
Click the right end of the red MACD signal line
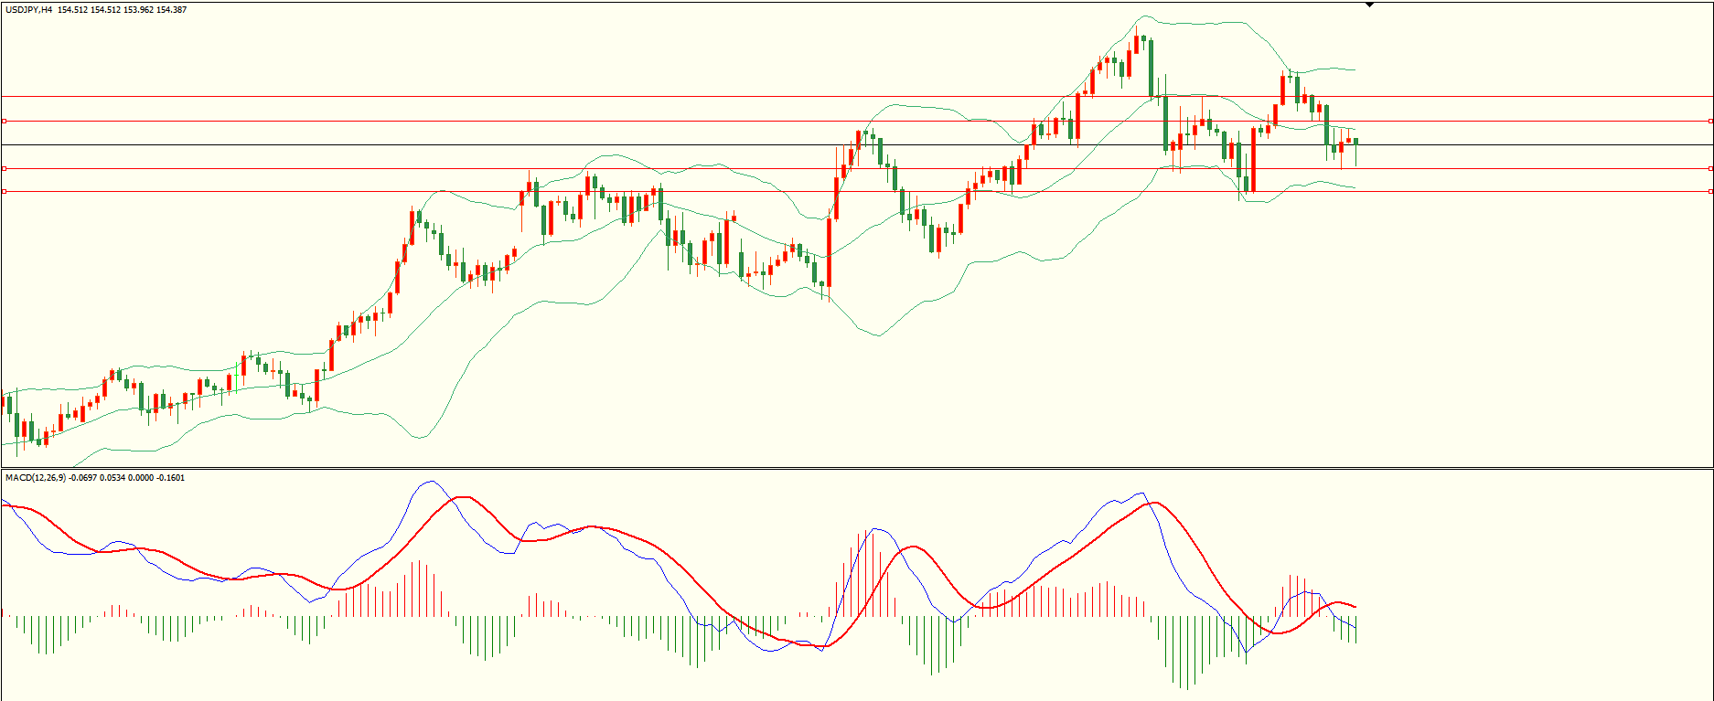pyautogui.click(x=1355, y=607)
